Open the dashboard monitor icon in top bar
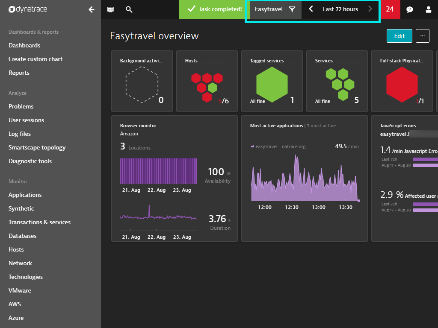This screenshot has width=438, height=328. tap(110, 9)
